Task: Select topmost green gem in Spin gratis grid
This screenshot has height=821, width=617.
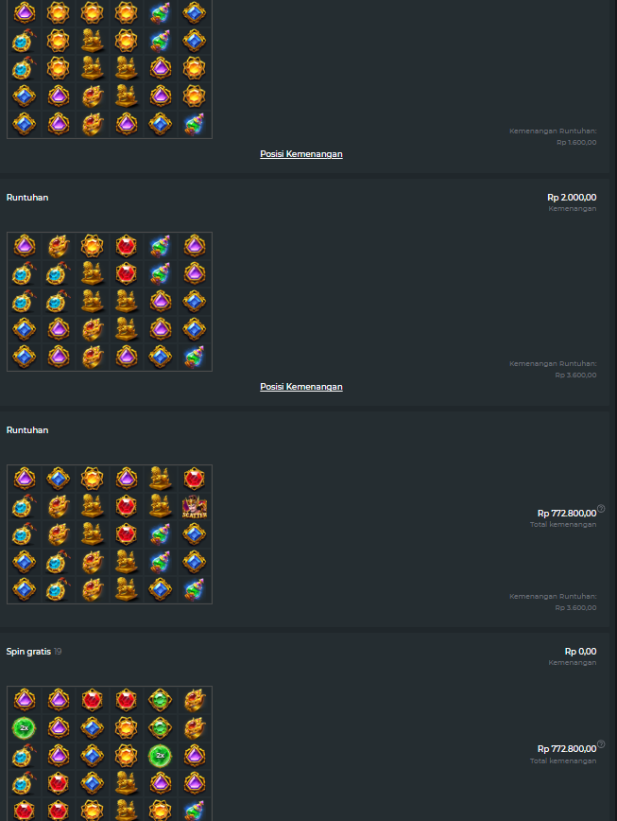Action: click(160, 700)
